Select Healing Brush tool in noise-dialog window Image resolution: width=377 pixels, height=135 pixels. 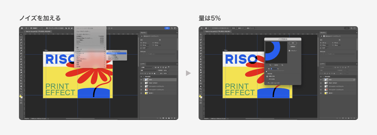[201, 53]
